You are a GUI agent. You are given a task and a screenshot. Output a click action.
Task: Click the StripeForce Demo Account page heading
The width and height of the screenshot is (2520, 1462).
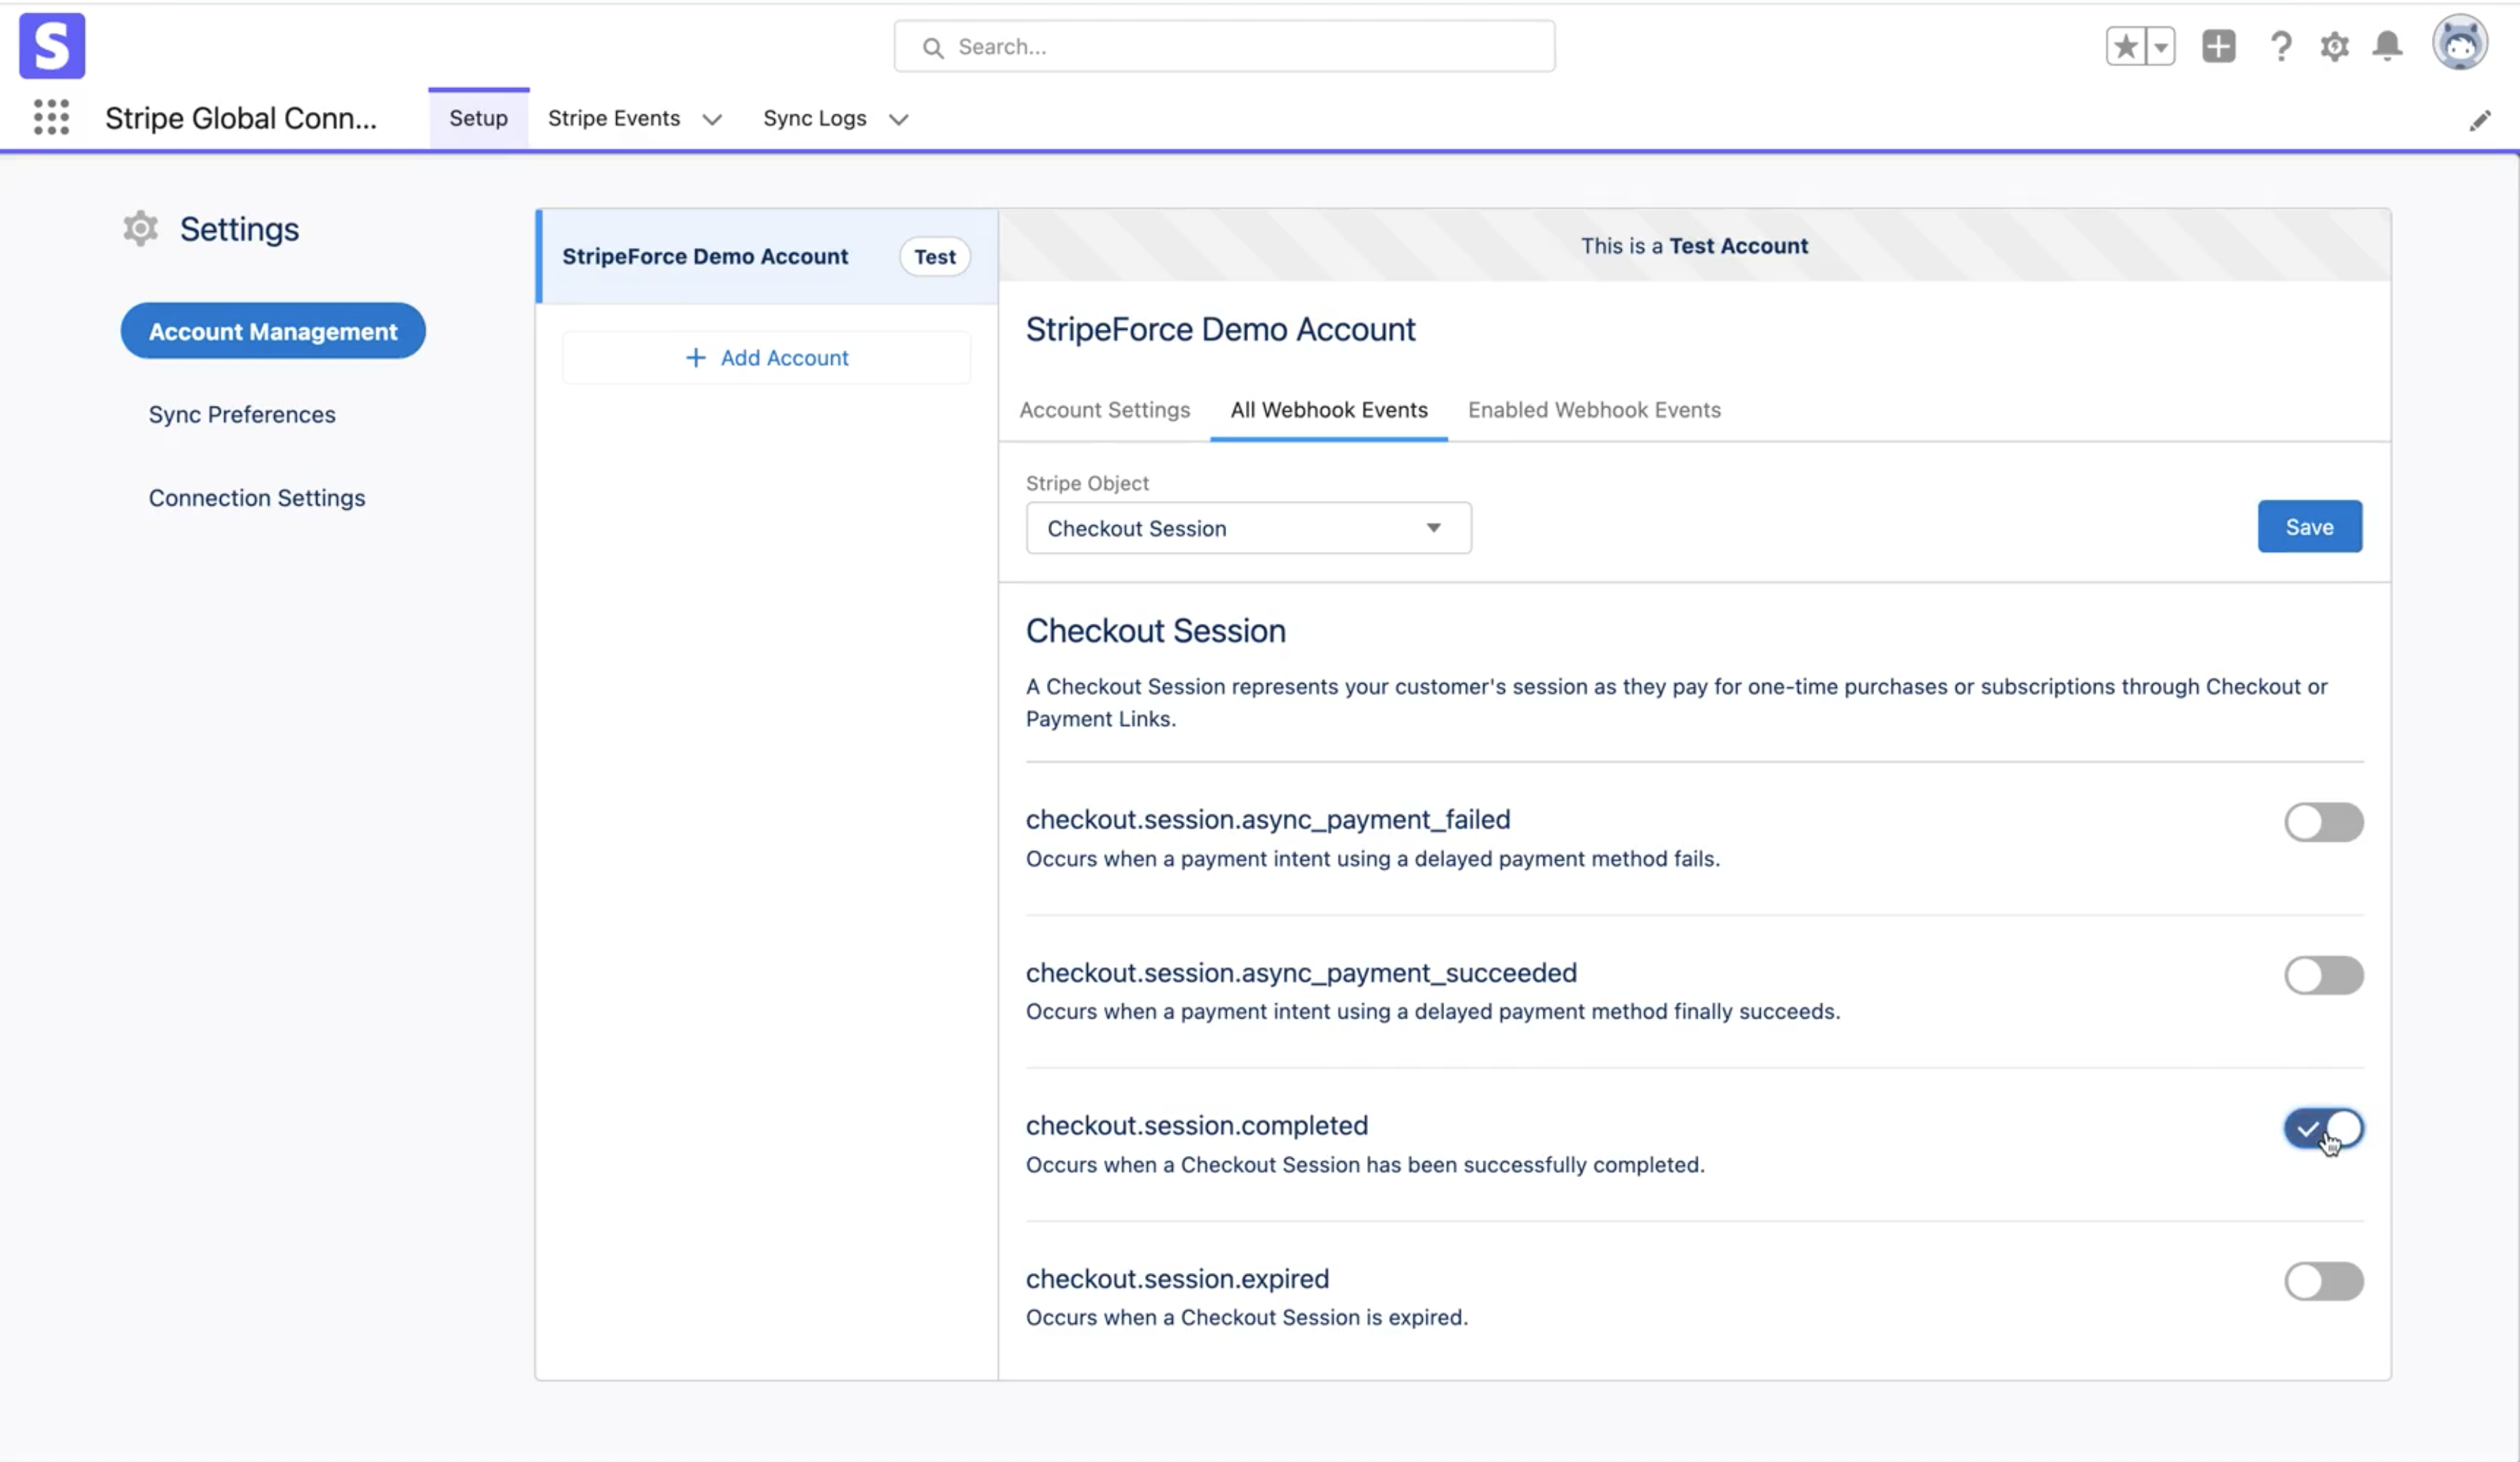click(x=1220, y=330)
